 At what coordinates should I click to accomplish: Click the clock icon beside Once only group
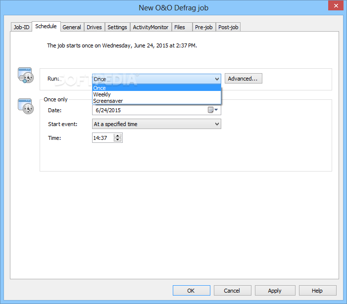pos(26,106)
